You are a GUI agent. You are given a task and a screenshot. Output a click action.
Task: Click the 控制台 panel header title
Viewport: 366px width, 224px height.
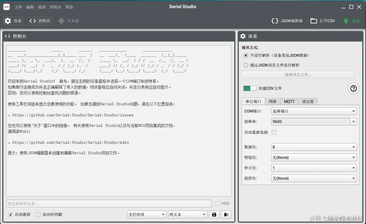(x=19, y=36)
